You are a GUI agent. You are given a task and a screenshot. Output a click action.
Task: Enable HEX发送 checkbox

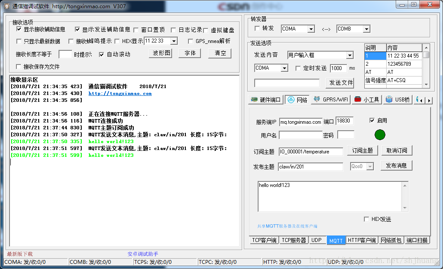pyautogui.click(x=366, y=219)
